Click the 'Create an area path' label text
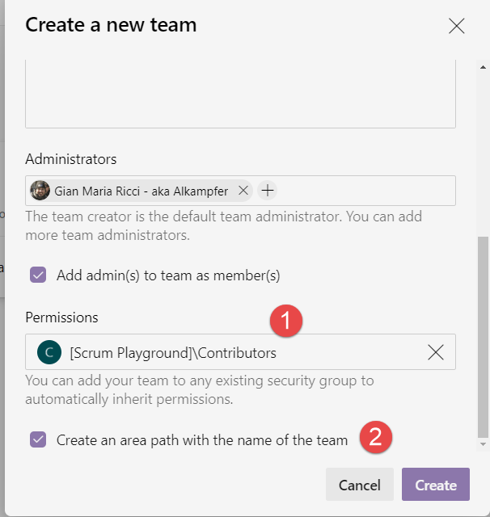The height and width of the screenshot is (517, 490). coord(202,440)
